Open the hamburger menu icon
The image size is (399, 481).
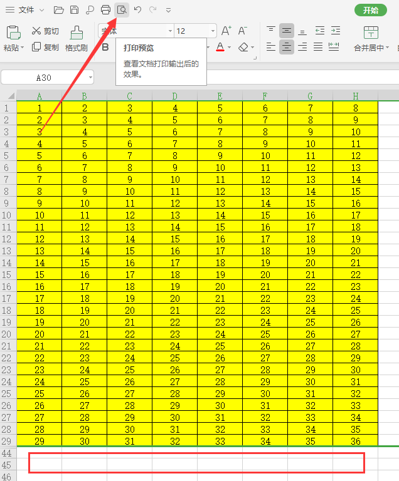10,10
